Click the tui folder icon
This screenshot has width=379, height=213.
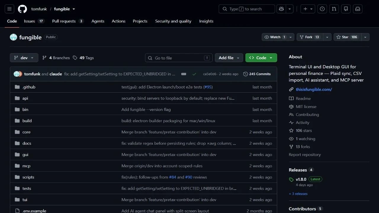(17, 200)
